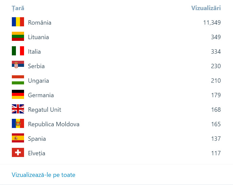Click the Lithuania flag icon
233x185 pixels.
click(x=18, y=37)
